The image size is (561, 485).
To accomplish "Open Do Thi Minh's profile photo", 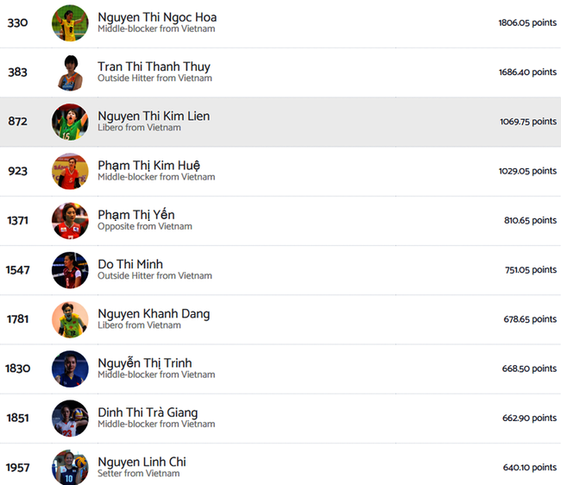I will (x=70, y=270).
